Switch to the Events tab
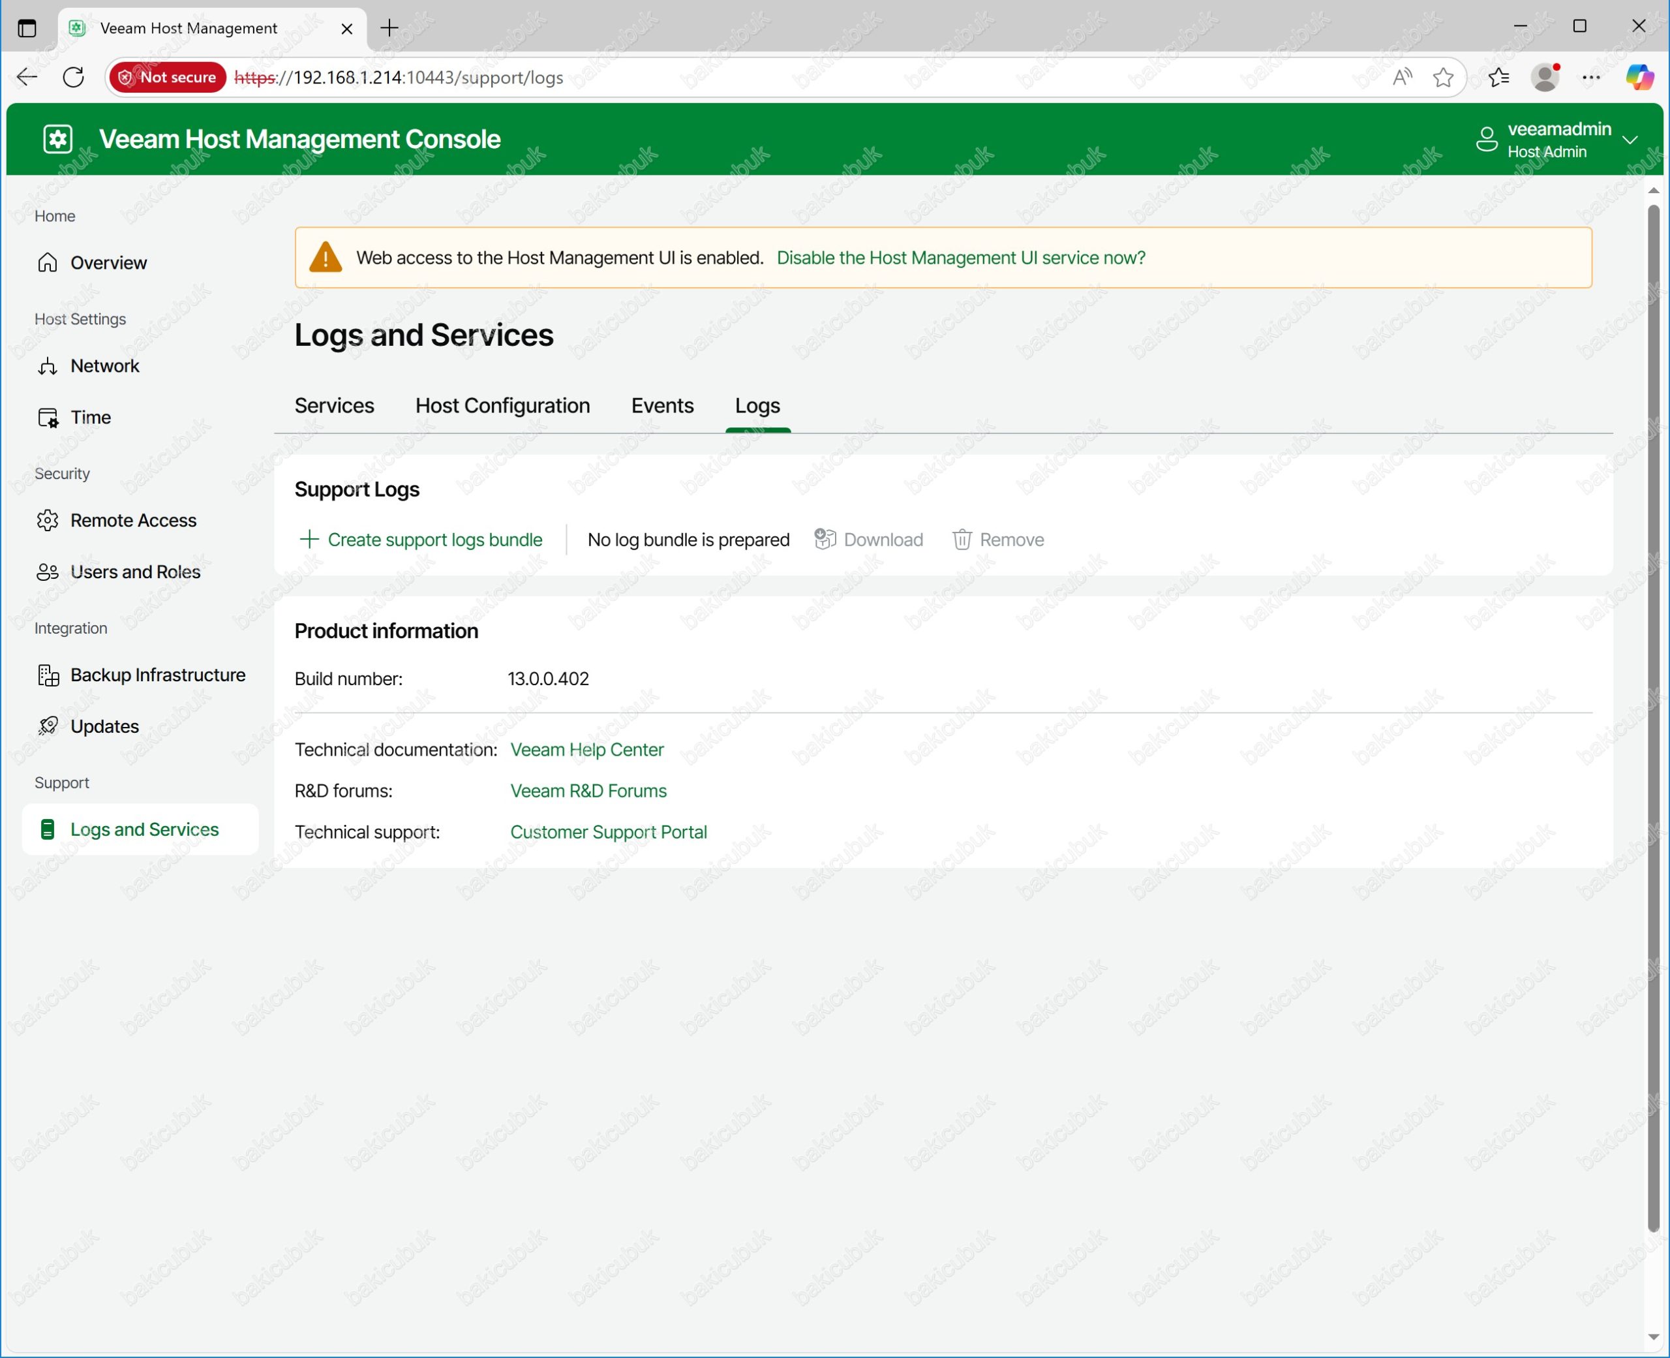 [662, 405]
